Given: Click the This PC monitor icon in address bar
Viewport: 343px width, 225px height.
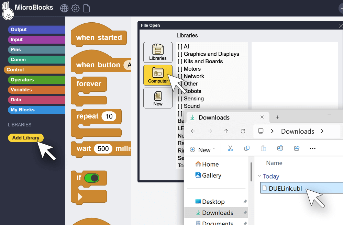Looking at the screenshot, I should click(261, 131).
